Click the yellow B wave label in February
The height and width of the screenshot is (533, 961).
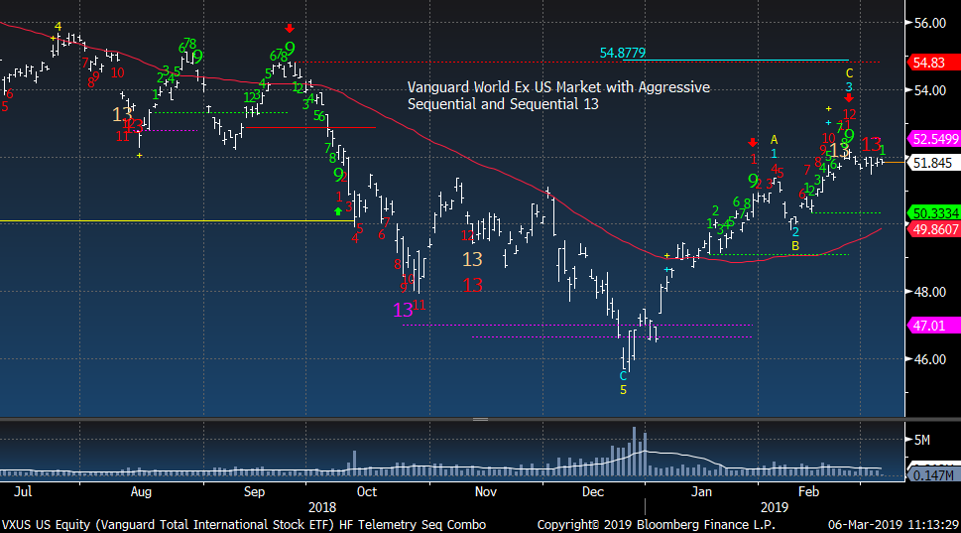point(795,246)
